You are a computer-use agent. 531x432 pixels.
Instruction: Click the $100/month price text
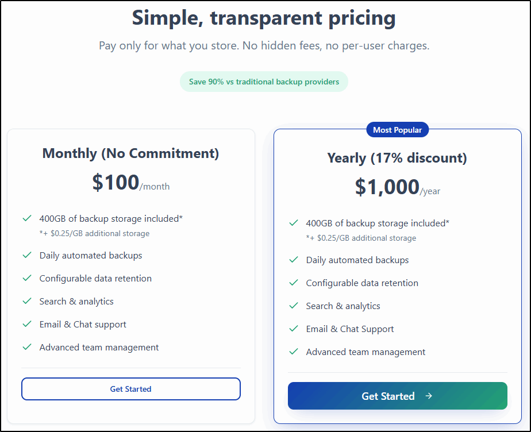(130, 183)
